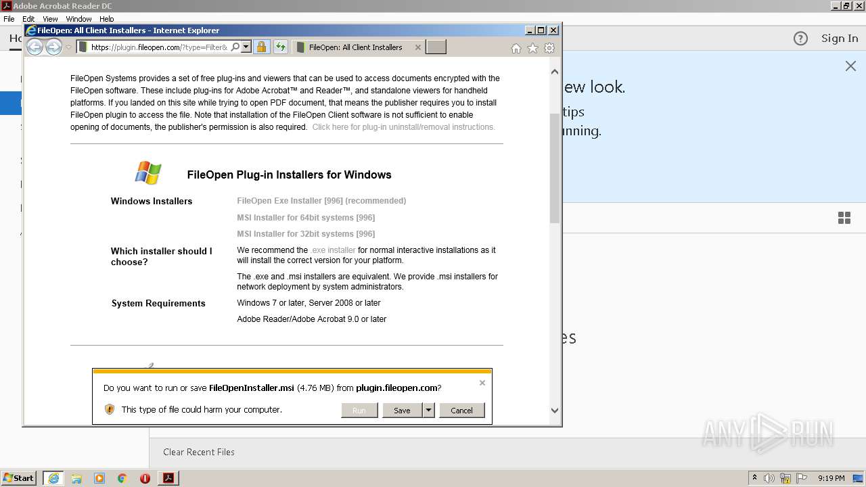The width and height of the screenshot is (866, 487).
Task: Click the security lock icon
Action: pos(261,47)
